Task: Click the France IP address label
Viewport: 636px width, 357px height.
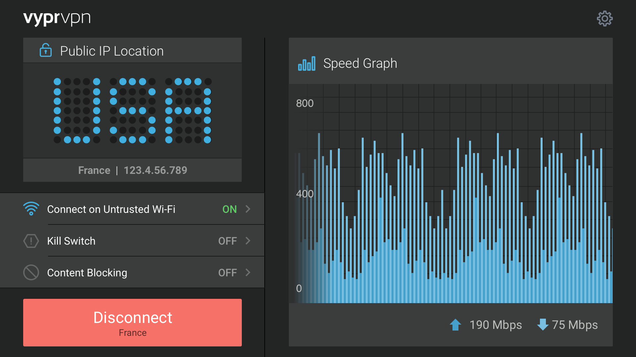Action: pos(132,170)
